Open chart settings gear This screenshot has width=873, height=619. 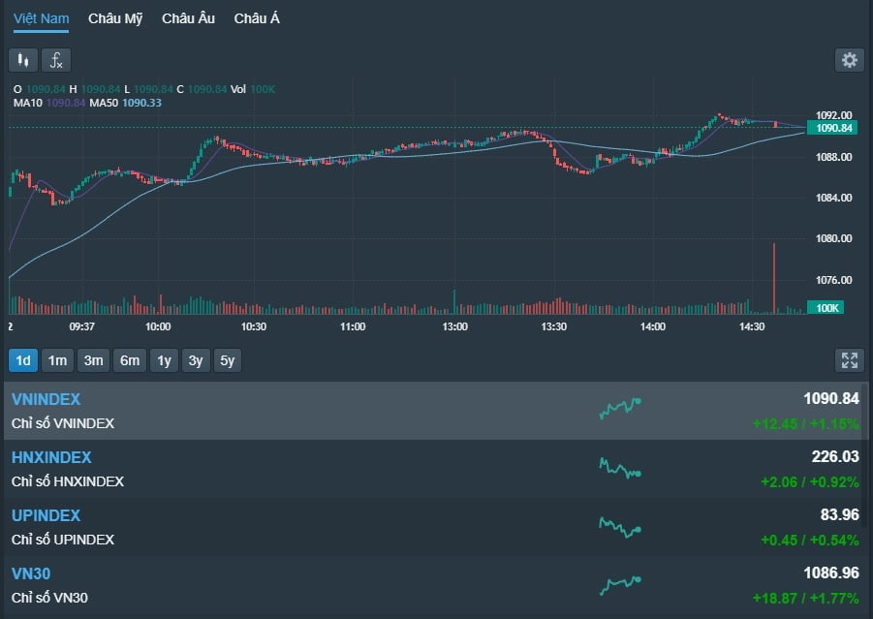(x=849, y=60)
